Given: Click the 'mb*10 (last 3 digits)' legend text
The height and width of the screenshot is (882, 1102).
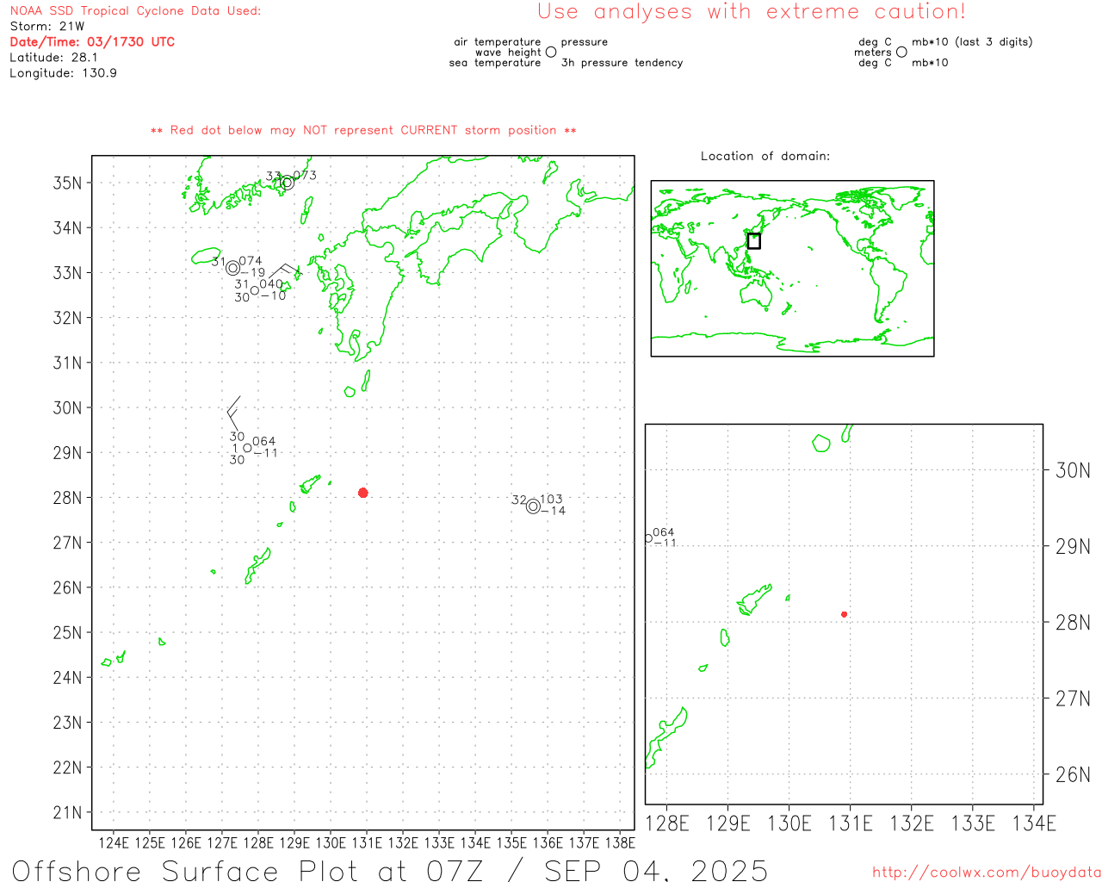Looking at the screenshot, I should coord(972,42).
